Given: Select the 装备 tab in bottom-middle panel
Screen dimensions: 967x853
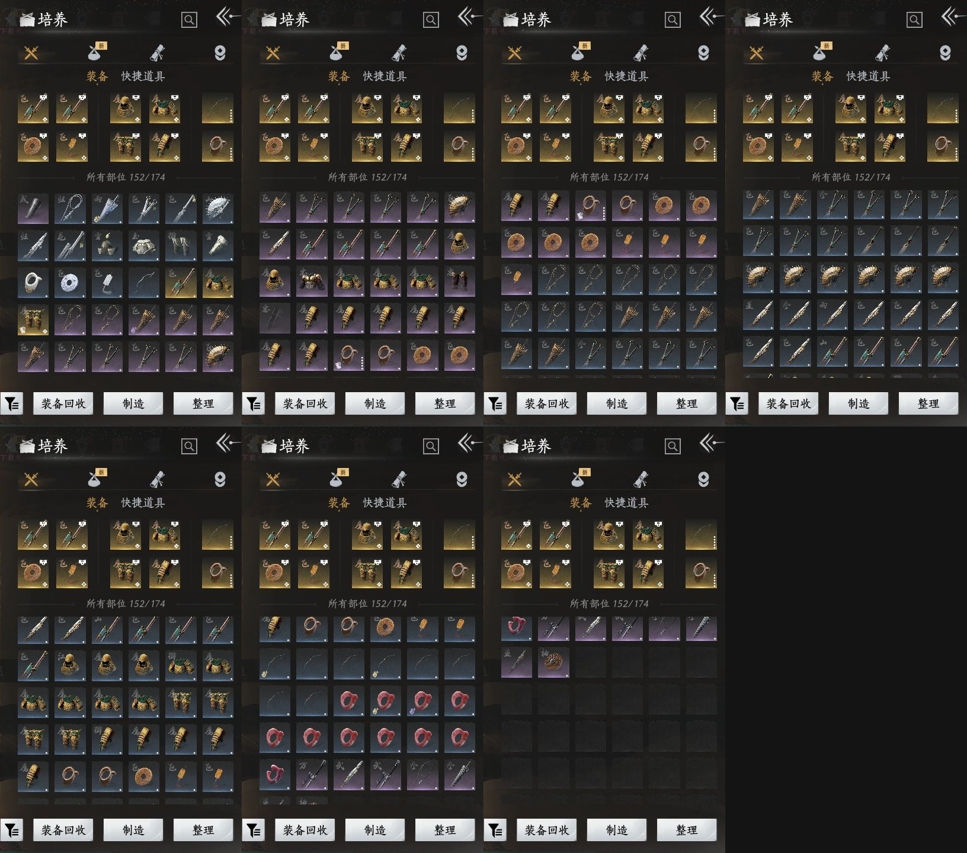Looking at the screenshot, I should pos(339,503).
